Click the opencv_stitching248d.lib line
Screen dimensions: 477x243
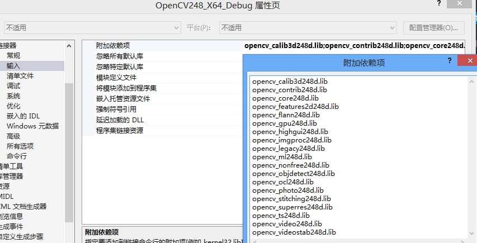[x=291, y=199]
